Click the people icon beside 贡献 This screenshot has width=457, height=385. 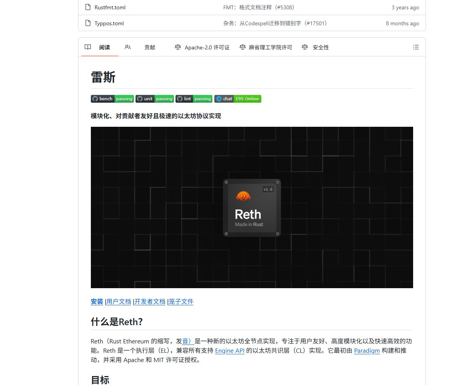pos(128,47)
